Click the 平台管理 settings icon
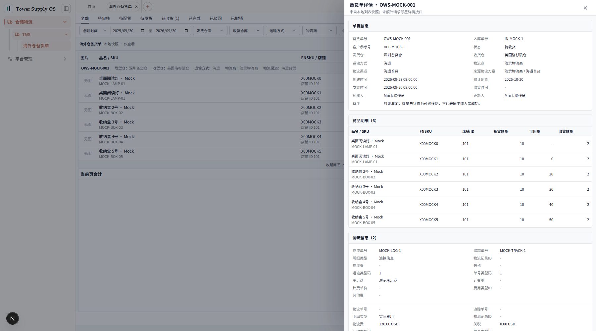Image resolution: width=596 pixels, height=331 pixels. [10, 59]
